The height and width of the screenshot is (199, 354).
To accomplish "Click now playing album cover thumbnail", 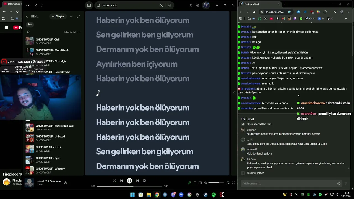I will tap(29, 183).
